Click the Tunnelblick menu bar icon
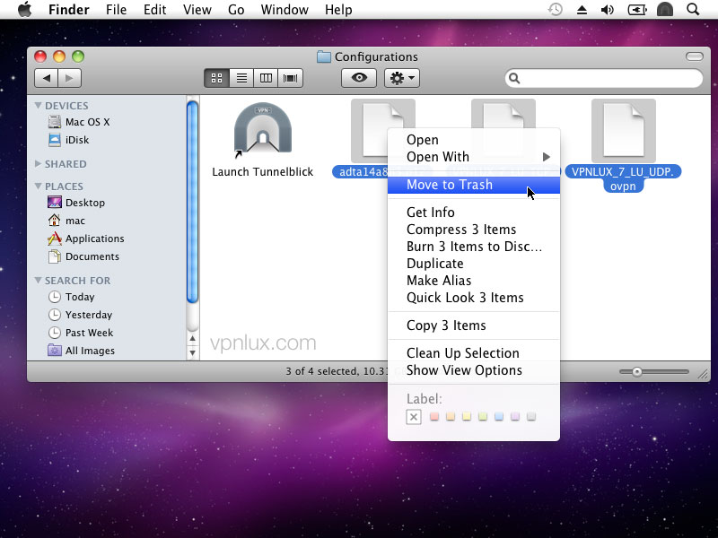The image size is (718, 538). point(665,9)
